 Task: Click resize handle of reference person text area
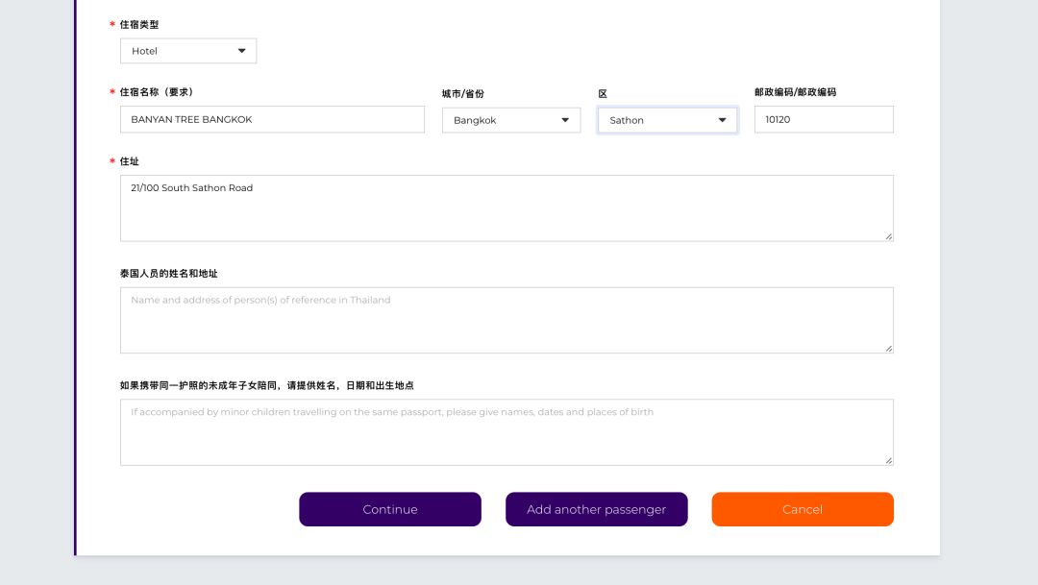(888, 348)
